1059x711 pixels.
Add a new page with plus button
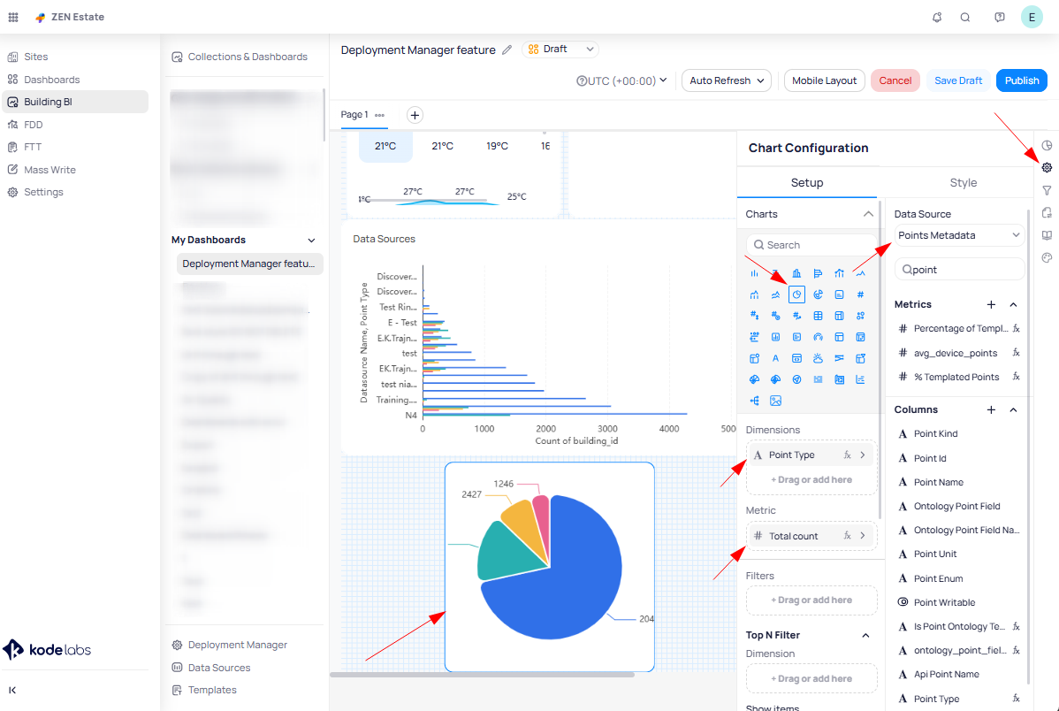coord(415,115)
